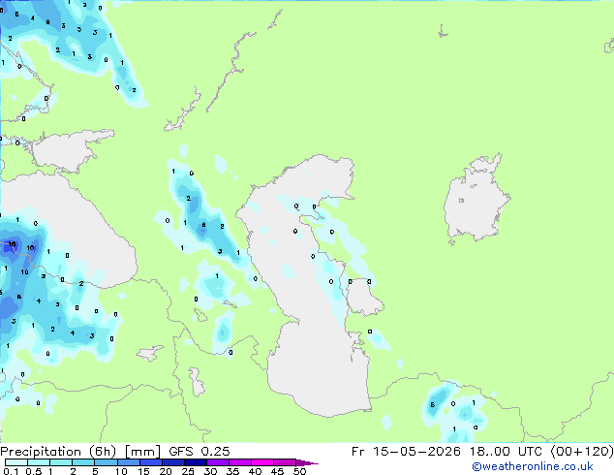The image size is (614, 475).
Task: Select legend swatch between 10 and 15
Action: [x=129, y=462]
